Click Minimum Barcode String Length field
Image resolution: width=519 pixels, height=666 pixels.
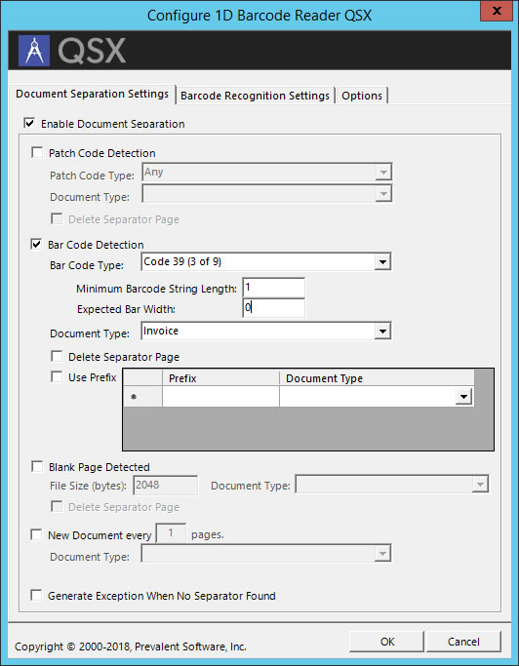pyautogui.click(x=274, y=288)
